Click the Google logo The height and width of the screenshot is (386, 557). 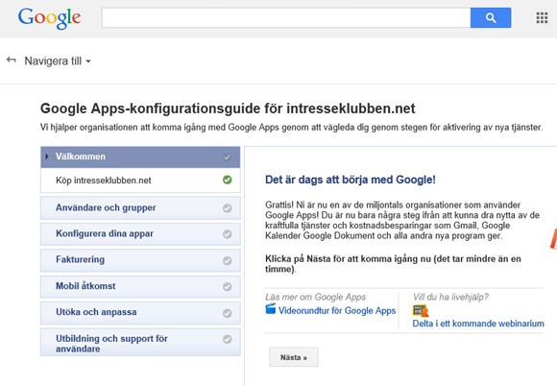click(x=49, y=17)
